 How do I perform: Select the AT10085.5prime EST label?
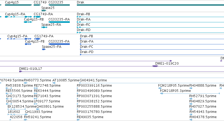[x=66, y=80]
